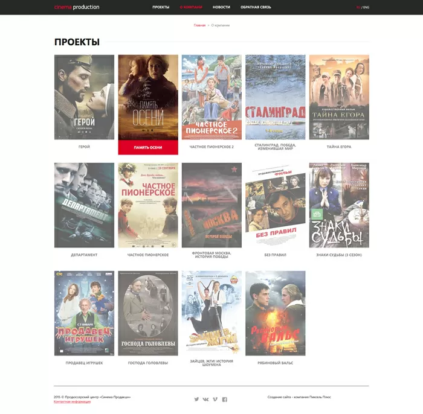Image resolution: width=423 pixels, height=414 pixels.
Task: Go to Главная breadcrumb link
Action: click(x=199, y=25)
